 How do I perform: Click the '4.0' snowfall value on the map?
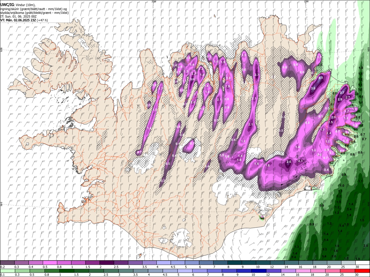click(x=320, y=78)
